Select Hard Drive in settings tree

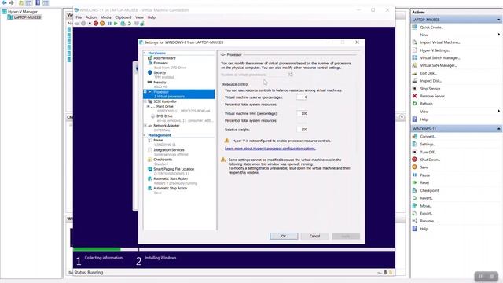[x=165, y=106]
